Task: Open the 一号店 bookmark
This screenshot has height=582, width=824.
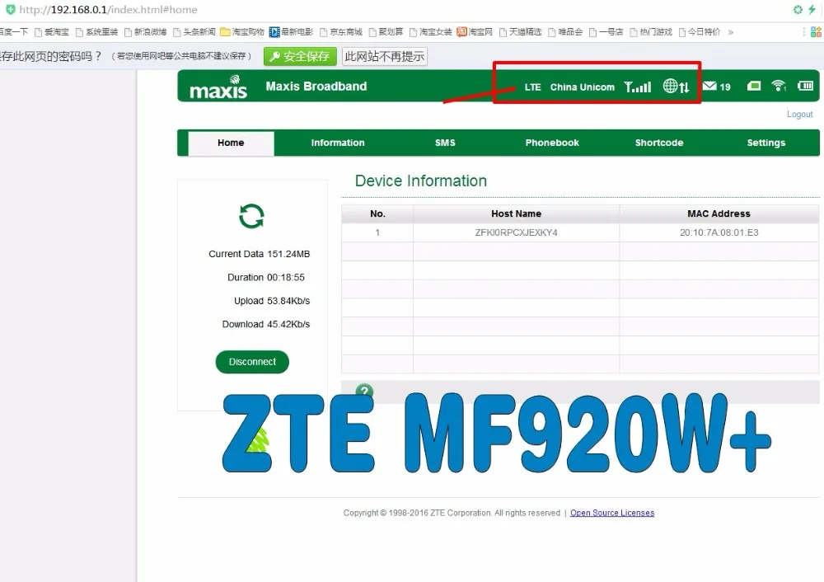Action: (x=606, y=32)
